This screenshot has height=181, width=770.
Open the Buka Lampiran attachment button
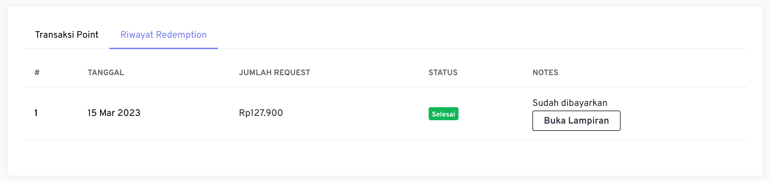click(x=576, y=121)
